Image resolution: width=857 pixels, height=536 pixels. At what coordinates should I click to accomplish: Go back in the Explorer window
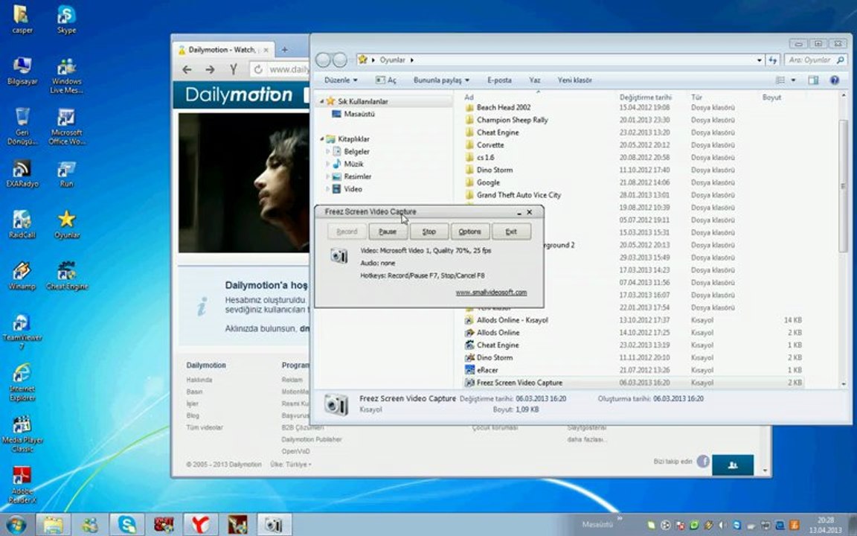[x=323, y=60]
